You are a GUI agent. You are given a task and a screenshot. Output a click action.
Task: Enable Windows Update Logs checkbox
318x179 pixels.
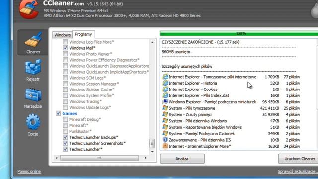65,107
